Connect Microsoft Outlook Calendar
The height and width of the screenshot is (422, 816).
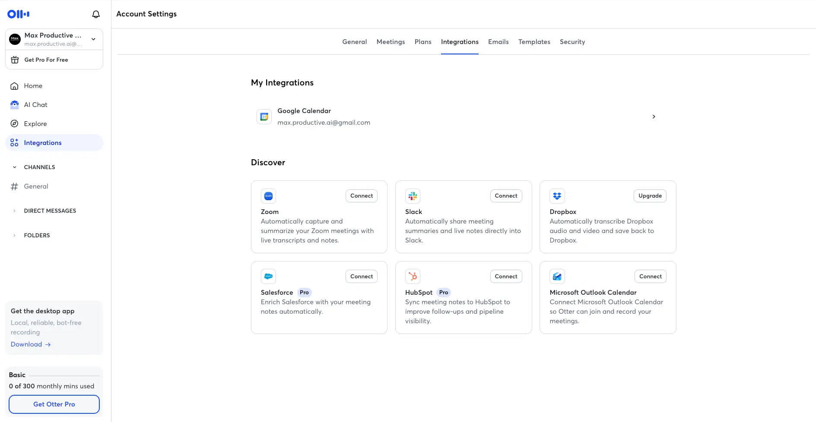coord(650,277)
